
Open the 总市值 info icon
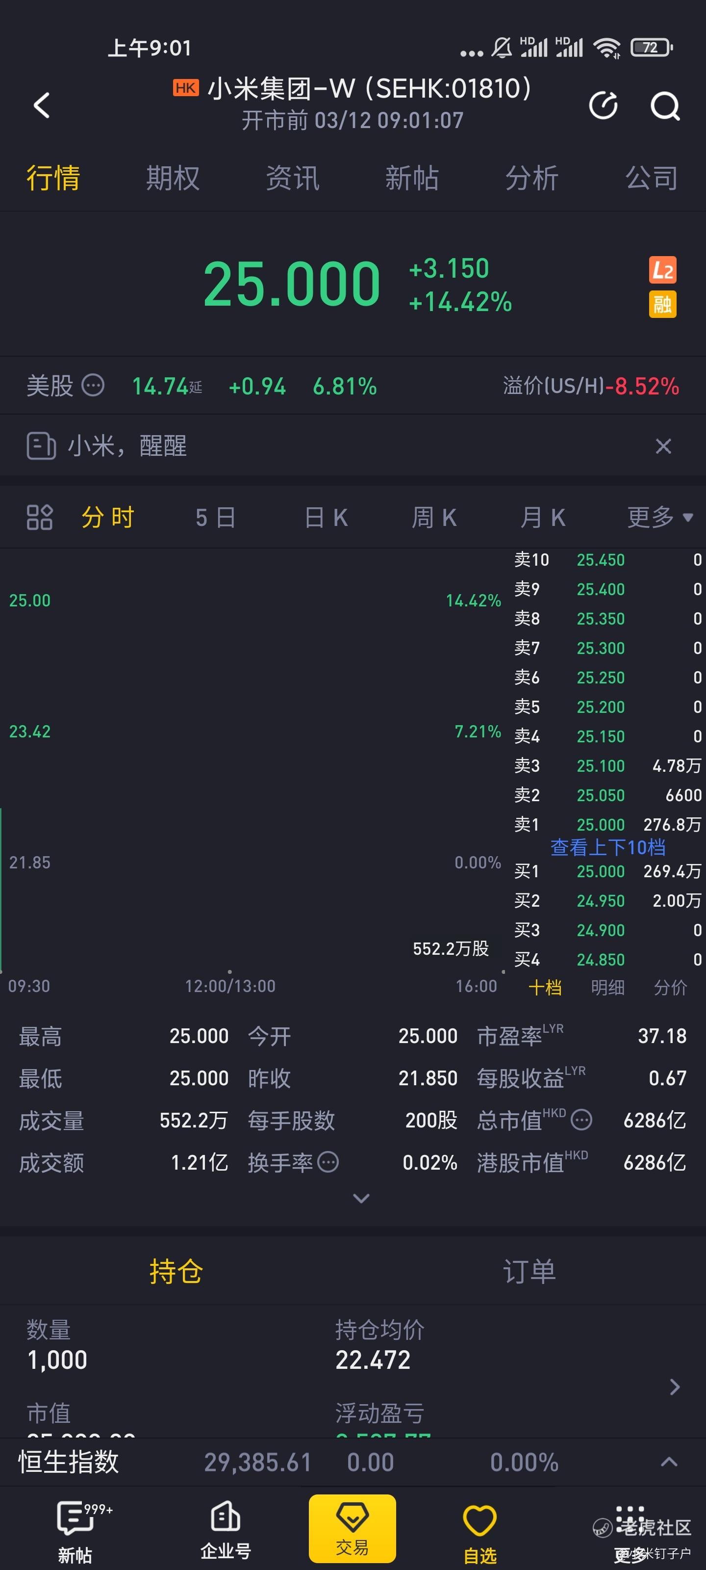[x=581, y=1120]
